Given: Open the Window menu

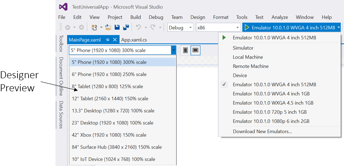Looking at the screenshot, I should [x=305, y=17].
